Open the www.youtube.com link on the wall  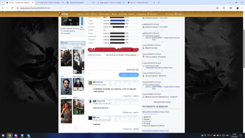click(100, 108)
